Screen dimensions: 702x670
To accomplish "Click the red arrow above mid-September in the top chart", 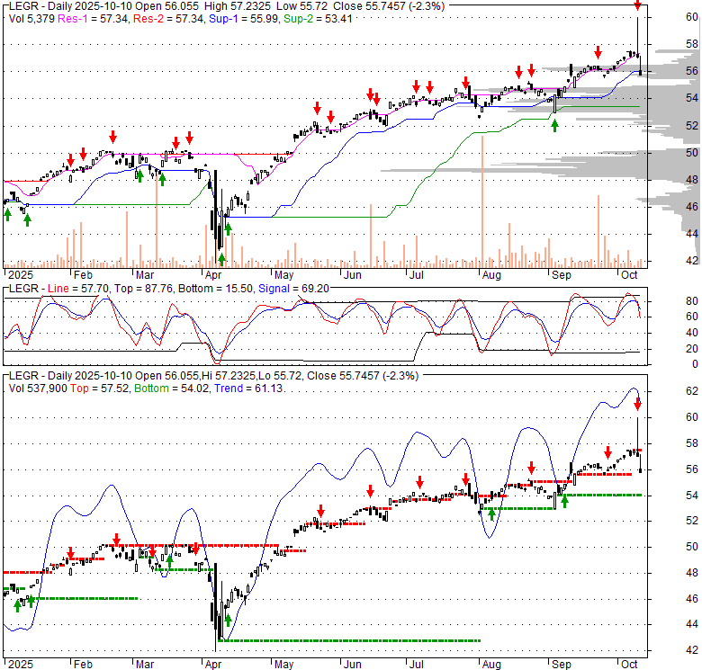I will pos(597,51).
